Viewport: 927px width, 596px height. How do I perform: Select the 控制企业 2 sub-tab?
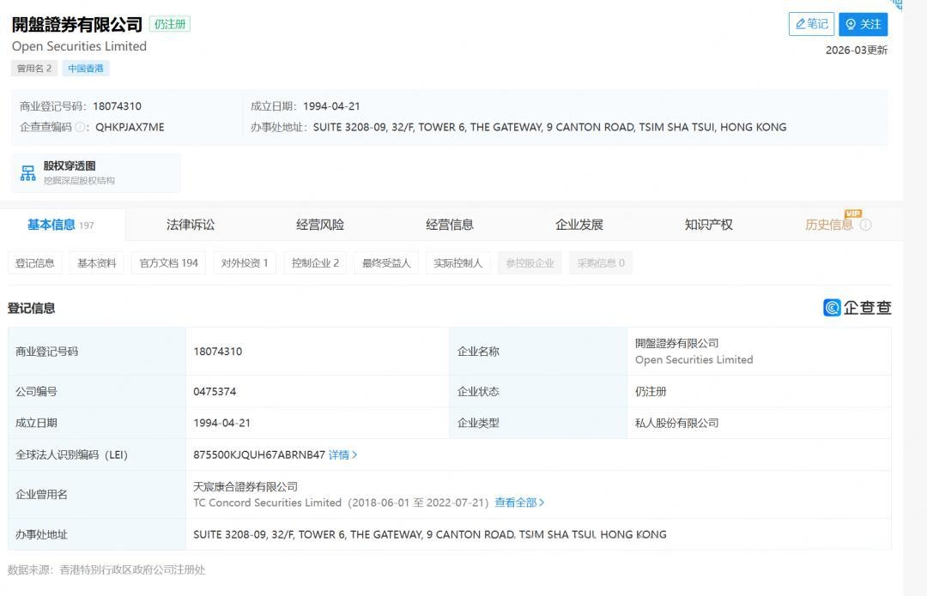315,263
